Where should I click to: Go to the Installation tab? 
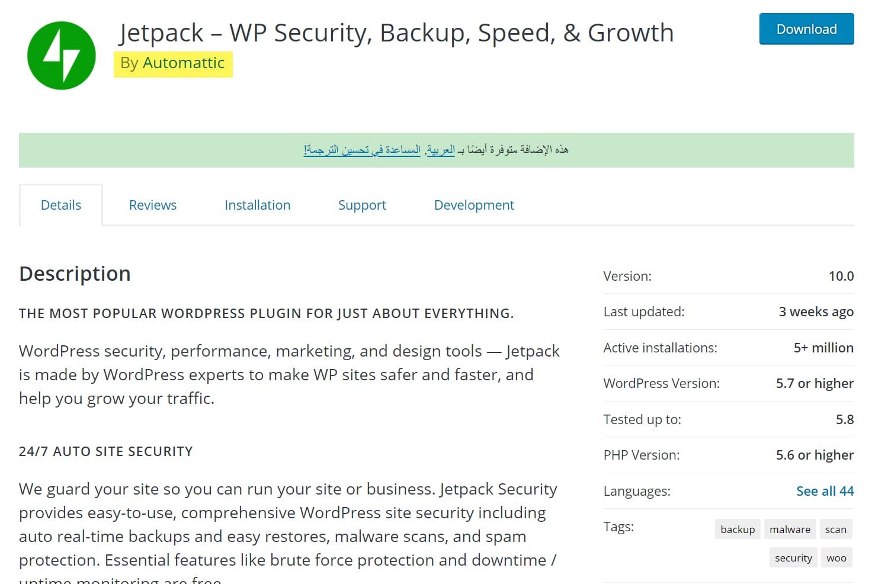(x=257, y=205)
